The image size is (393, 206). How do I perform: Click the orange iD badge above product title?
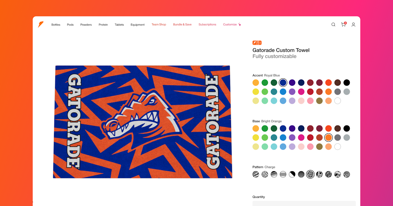(257, 43)
